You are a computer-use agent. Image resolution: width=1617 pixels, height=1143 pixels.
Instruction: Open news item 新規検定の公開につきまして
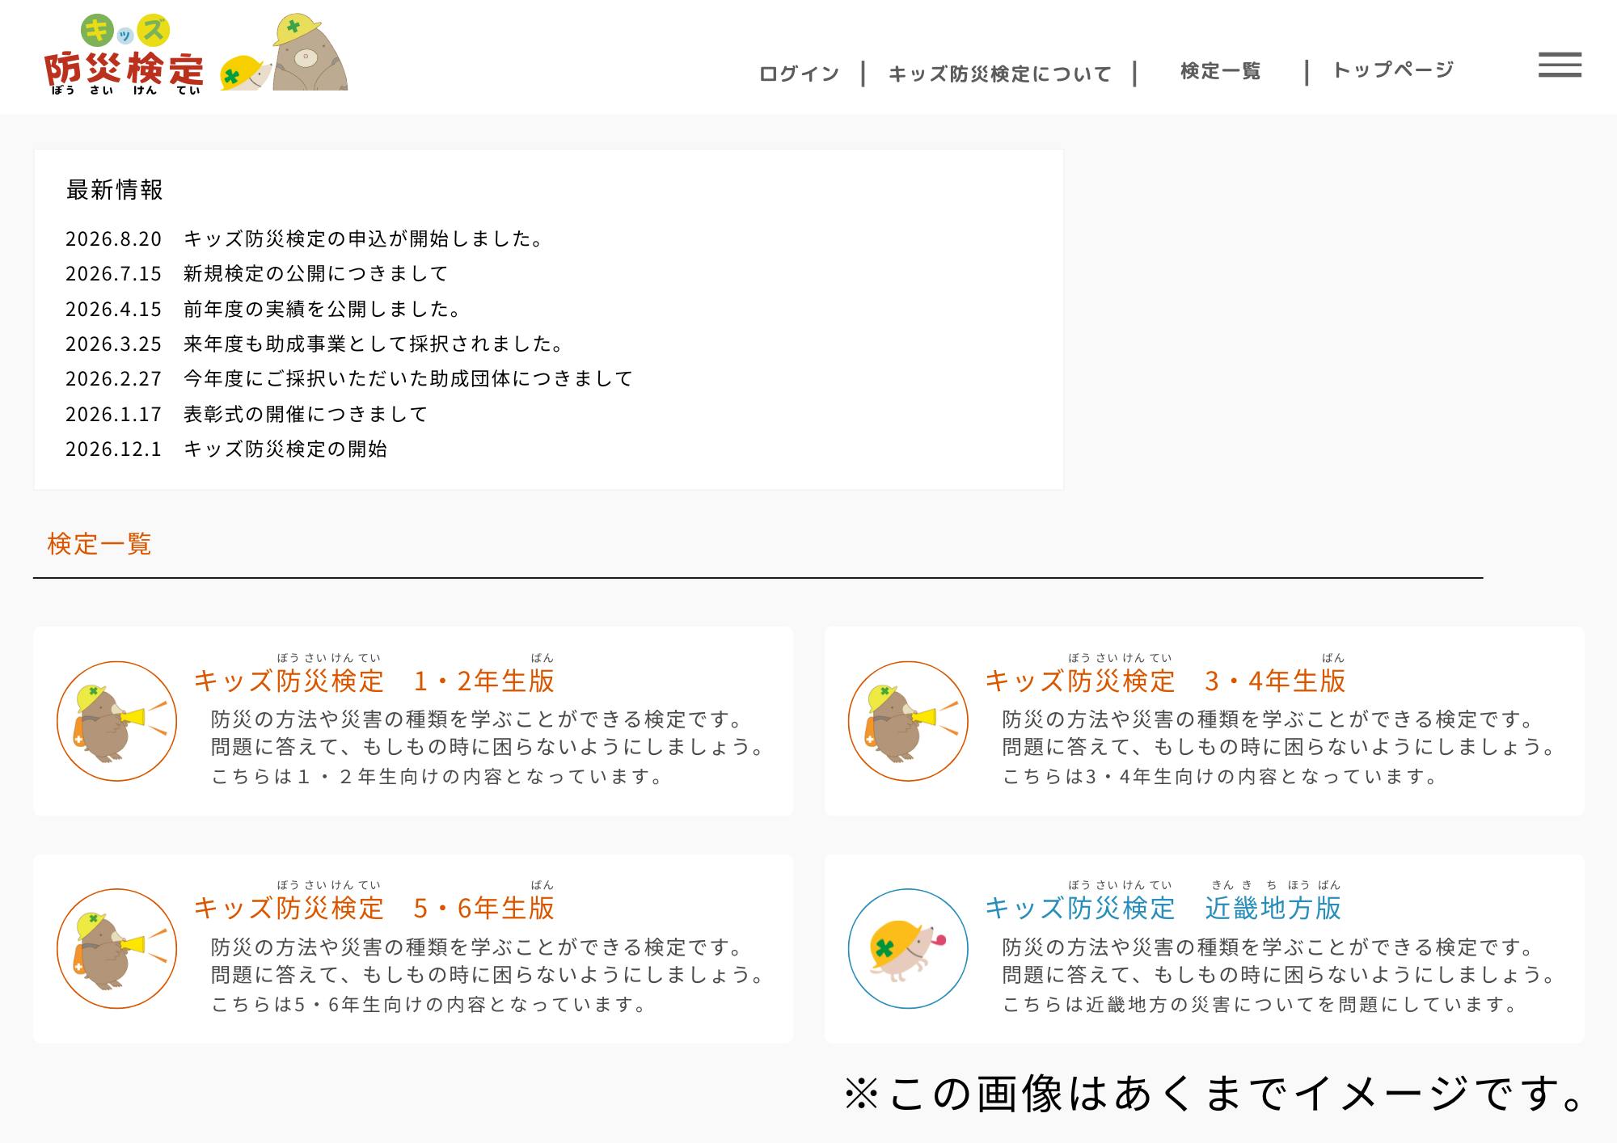click(x=315, y=273)
